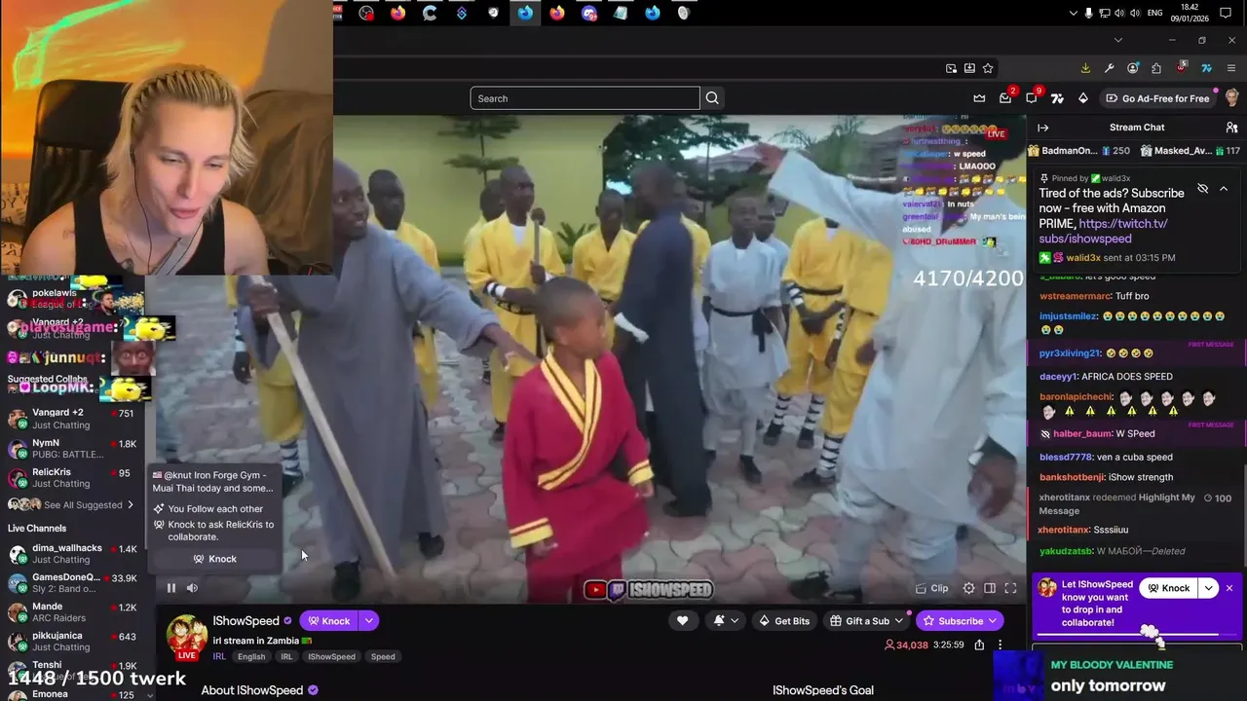1247x701 pixels.
Task: Open Windows notification center
Action: tap(1226, 13)
